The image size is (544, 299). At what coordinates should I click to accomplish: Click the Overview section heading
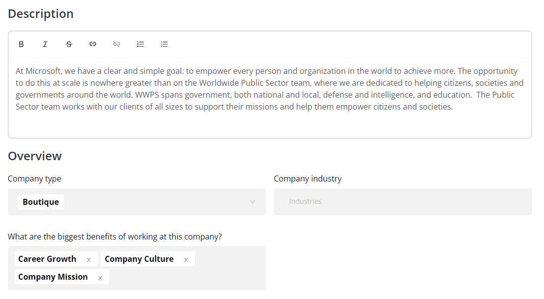point(35,156)
